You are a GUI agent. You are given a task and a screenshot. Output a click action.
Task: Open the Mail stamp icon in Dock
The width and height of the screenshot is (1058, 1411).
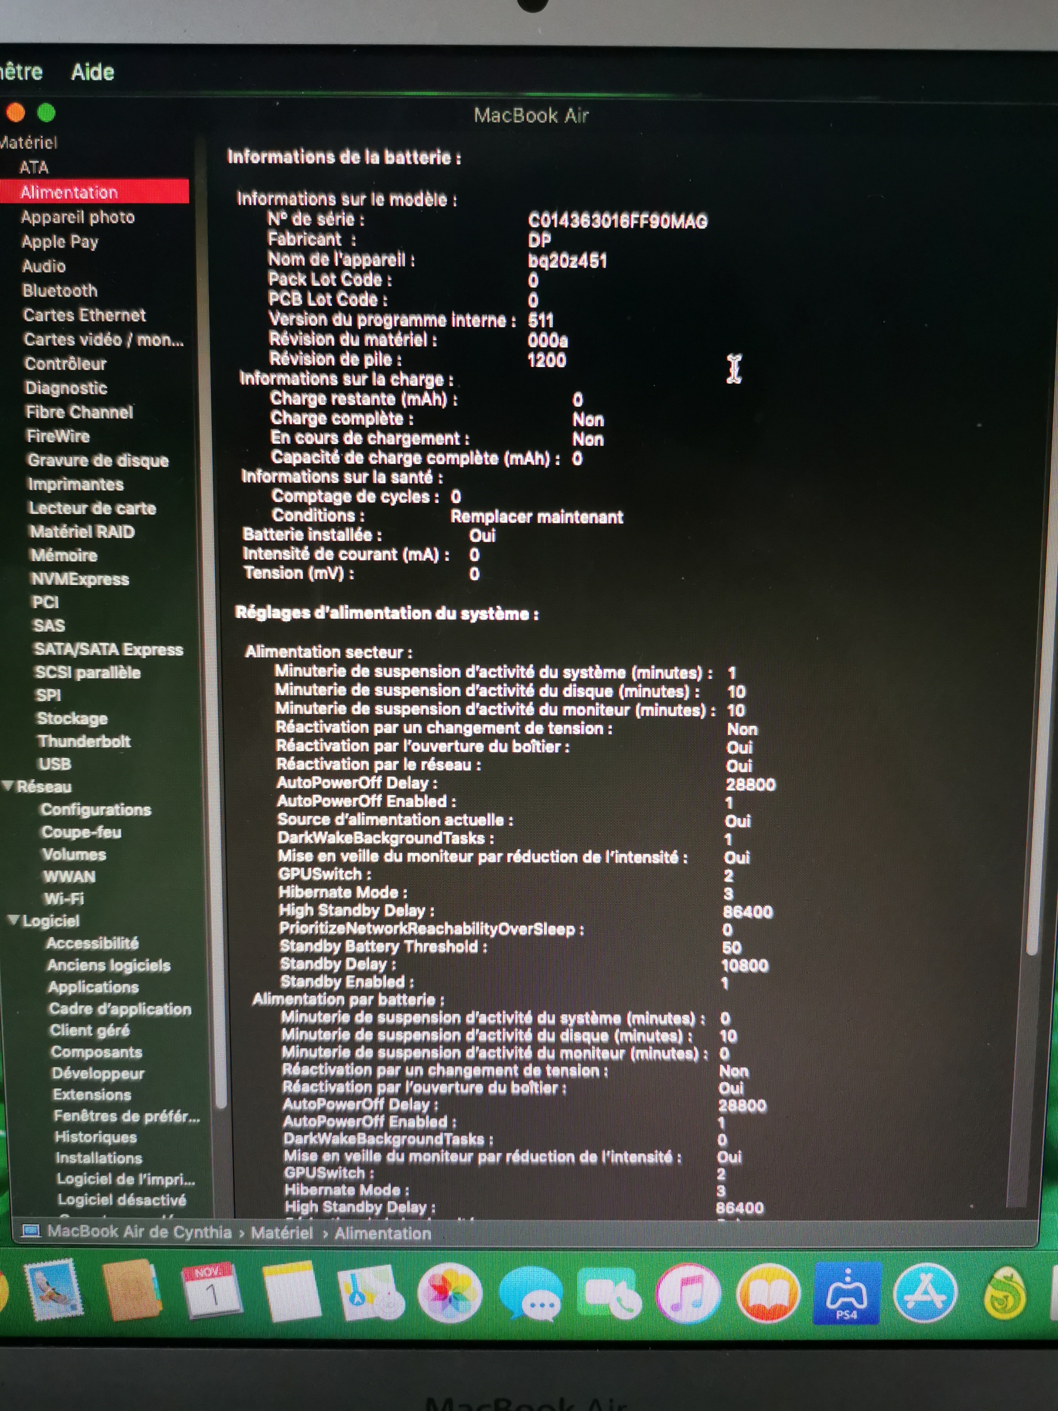pyautogui.click(x=54, y=1289)
